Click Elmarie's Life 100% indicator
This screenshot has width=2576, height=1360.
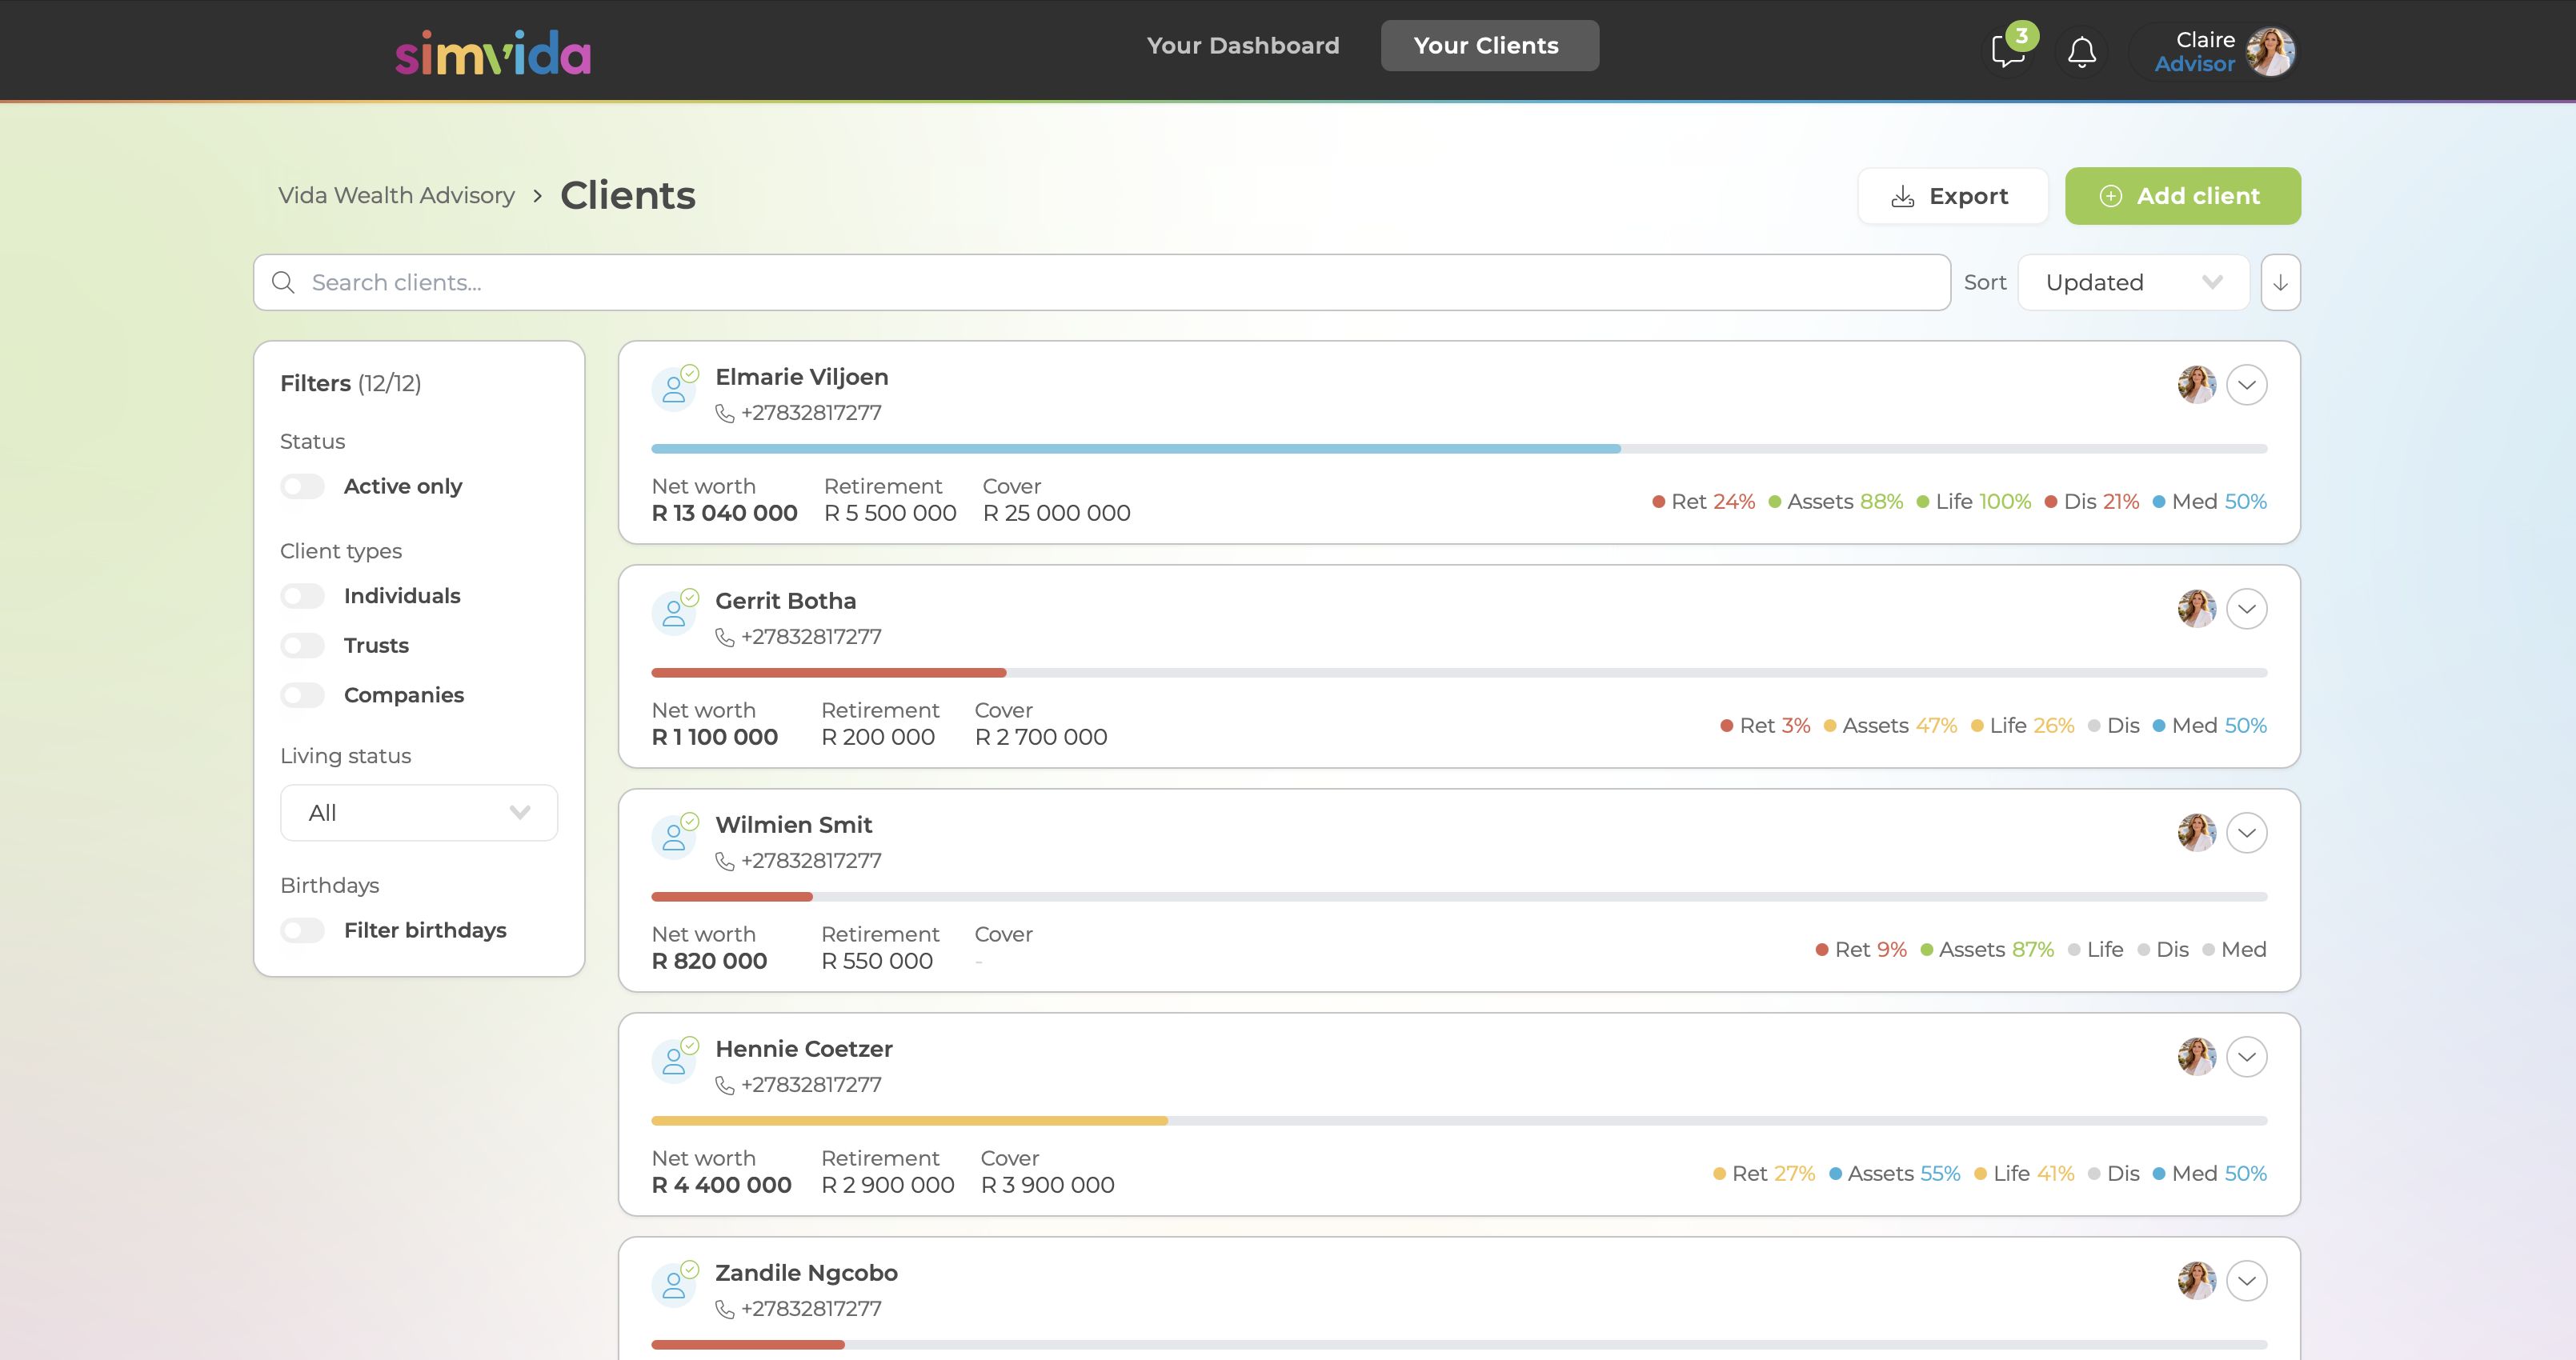point(1974,502)
